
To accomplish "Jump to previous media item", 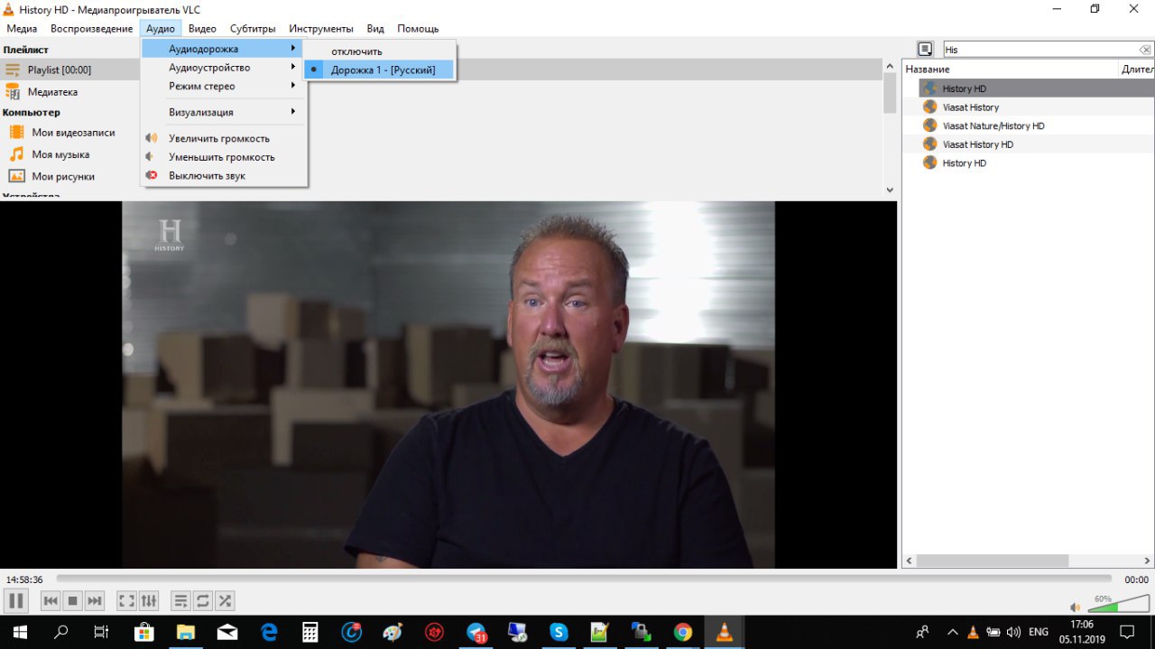I will pos(51,600).
